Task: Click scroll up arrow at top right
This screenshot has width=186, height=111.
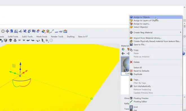Action: [185, 7]
